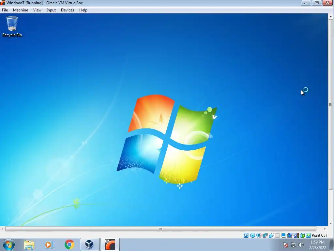Viewport: 334px width, 251px height.
Task: Open Google Chrome from the taskbar
Action: coord(69,244)
